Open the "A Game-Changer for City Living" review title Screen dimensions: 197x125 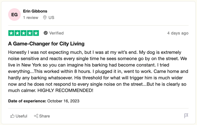tap(46, 44)
